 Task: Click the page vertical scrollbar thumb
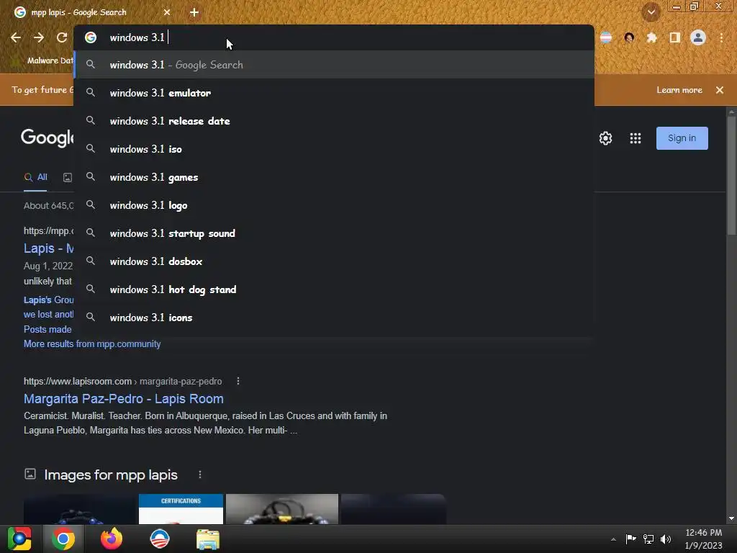coord(731,176)
